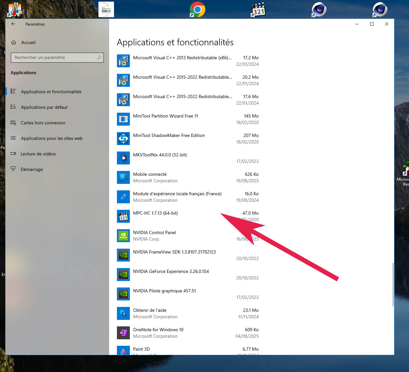Click the search magnifier icon
409x372 pixels.
tap(99, 58)
